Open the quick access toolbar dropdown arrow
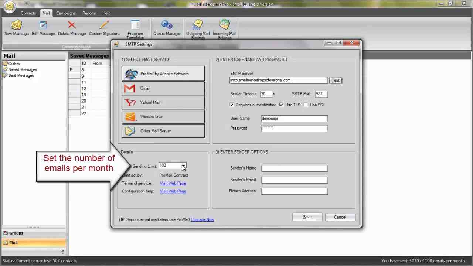Viewport: 473px width, 266px height. click(27, 4)
